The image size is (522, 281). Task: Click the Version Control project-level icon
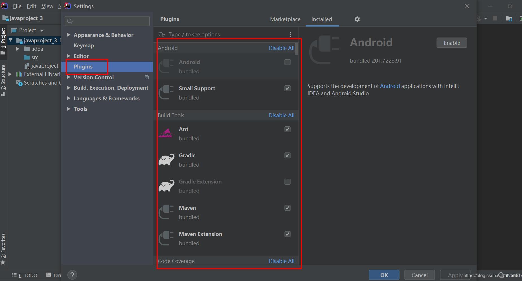click(147, 77)
